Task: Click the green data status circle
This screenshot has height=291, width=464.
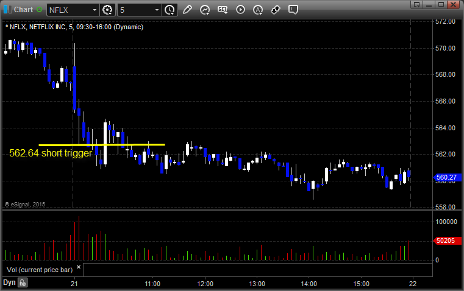Action: tap(40, 10)
